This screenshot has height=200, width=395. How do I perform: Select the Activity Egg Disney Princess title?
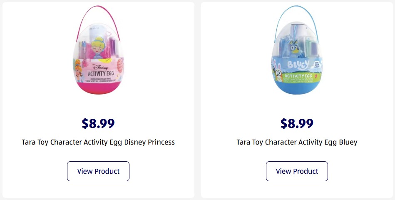tap(98, 142)
